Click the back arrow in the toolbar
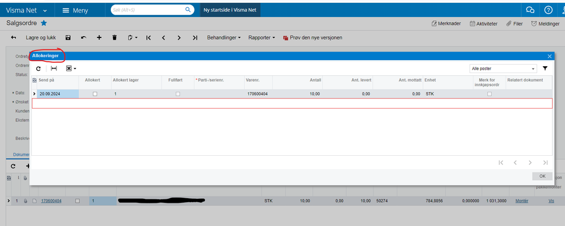The height and width of the screenshot is (226, 565). click(14, 37)
